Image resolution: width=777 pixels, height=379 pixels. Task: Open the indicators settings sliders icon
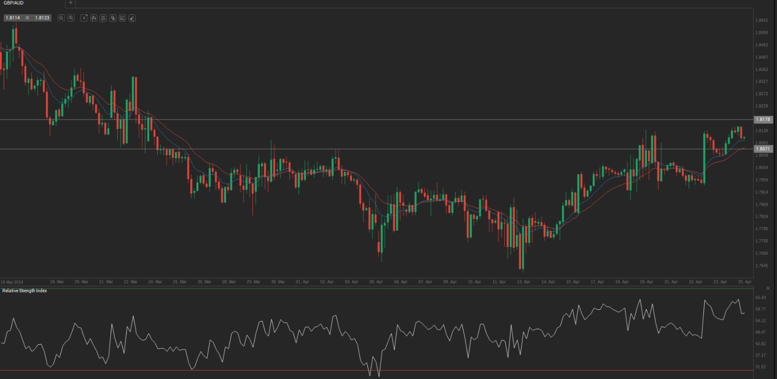(103, 18)
